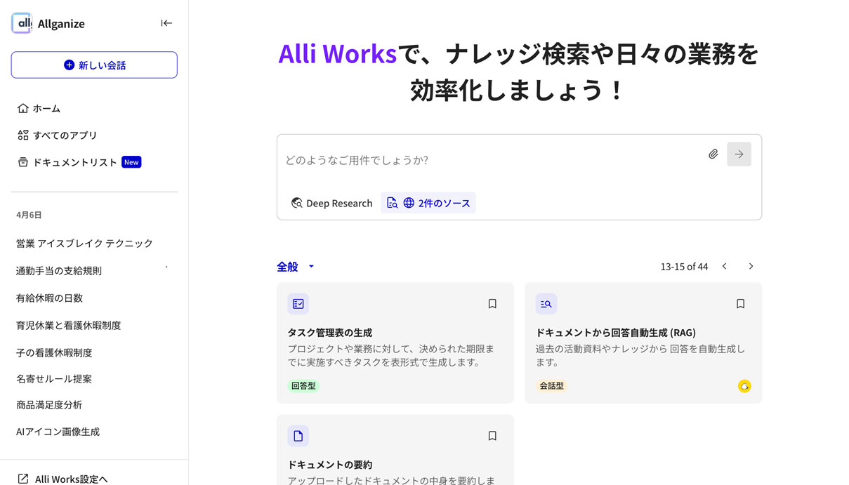This screenshot has height=485, width=849.
Task: Send the message with the arrow button
Action: click(739, 154)
